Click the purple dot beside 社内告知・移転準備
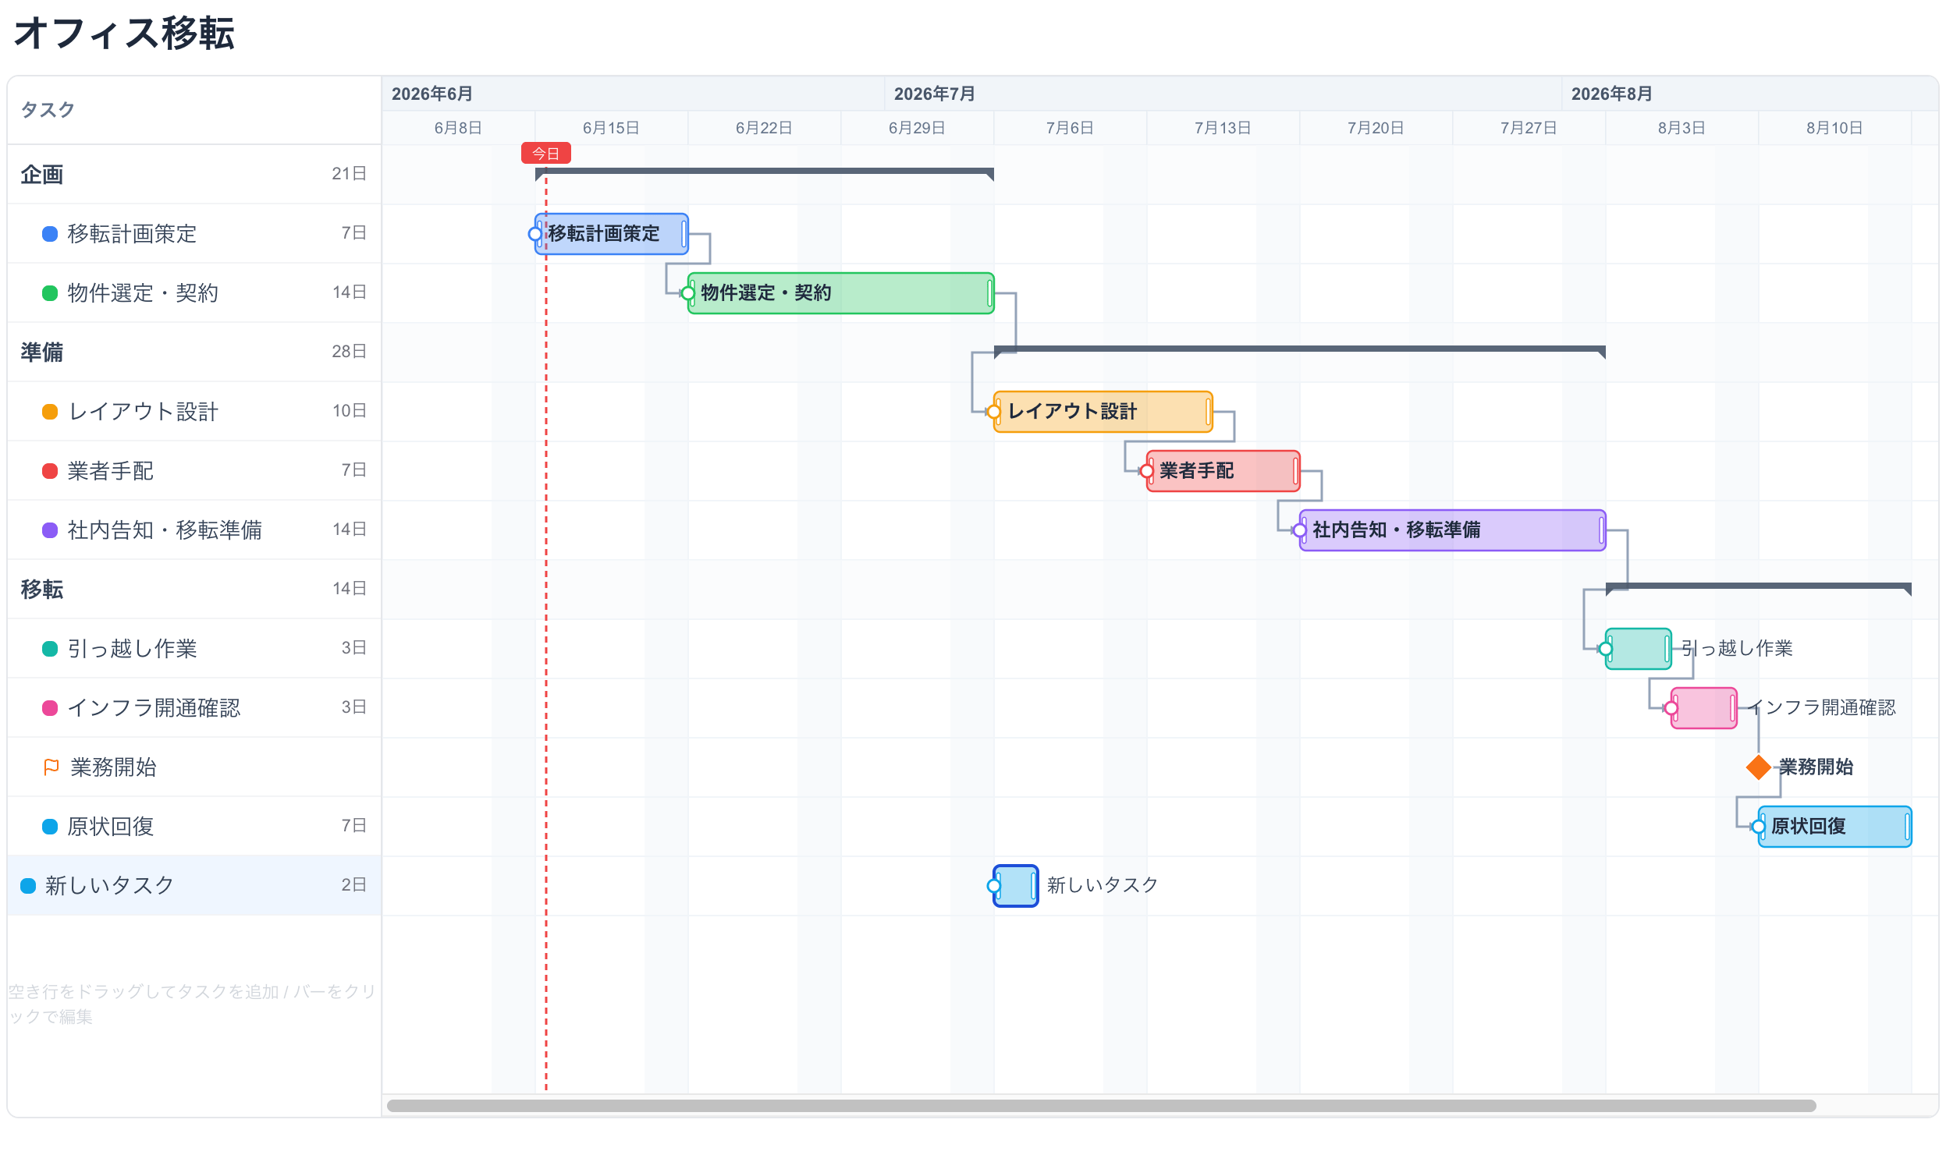Viewport: 1946px width, 1162px height. pos(49,530)
